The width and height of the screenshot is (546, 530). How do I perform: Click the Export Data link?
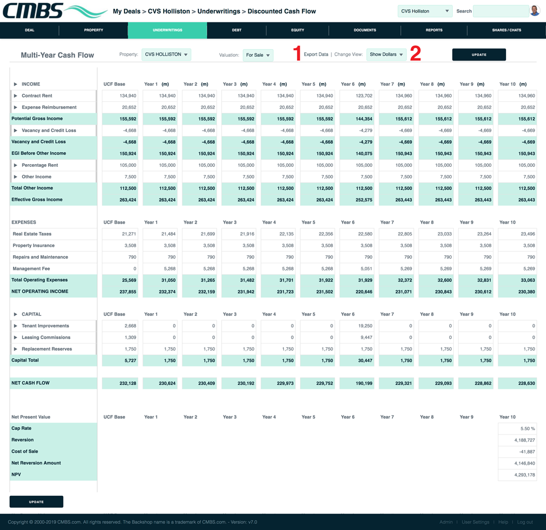(x=316, y=54)
